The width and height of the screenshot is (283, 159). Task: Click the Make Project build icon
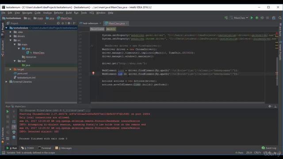tap(226, 18)
